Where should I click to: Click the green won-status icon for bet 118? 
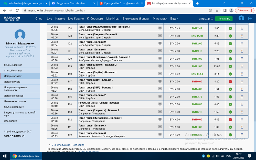click(x=230, y=74)
